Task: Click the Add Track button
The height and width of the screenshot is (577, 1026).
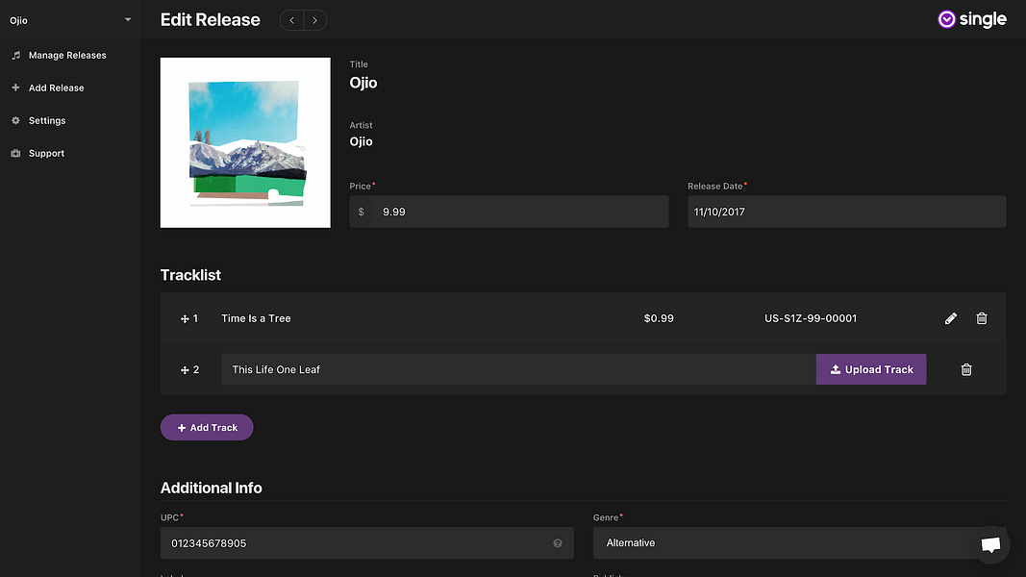Action: pyautogui.click(x=207, y=427)
